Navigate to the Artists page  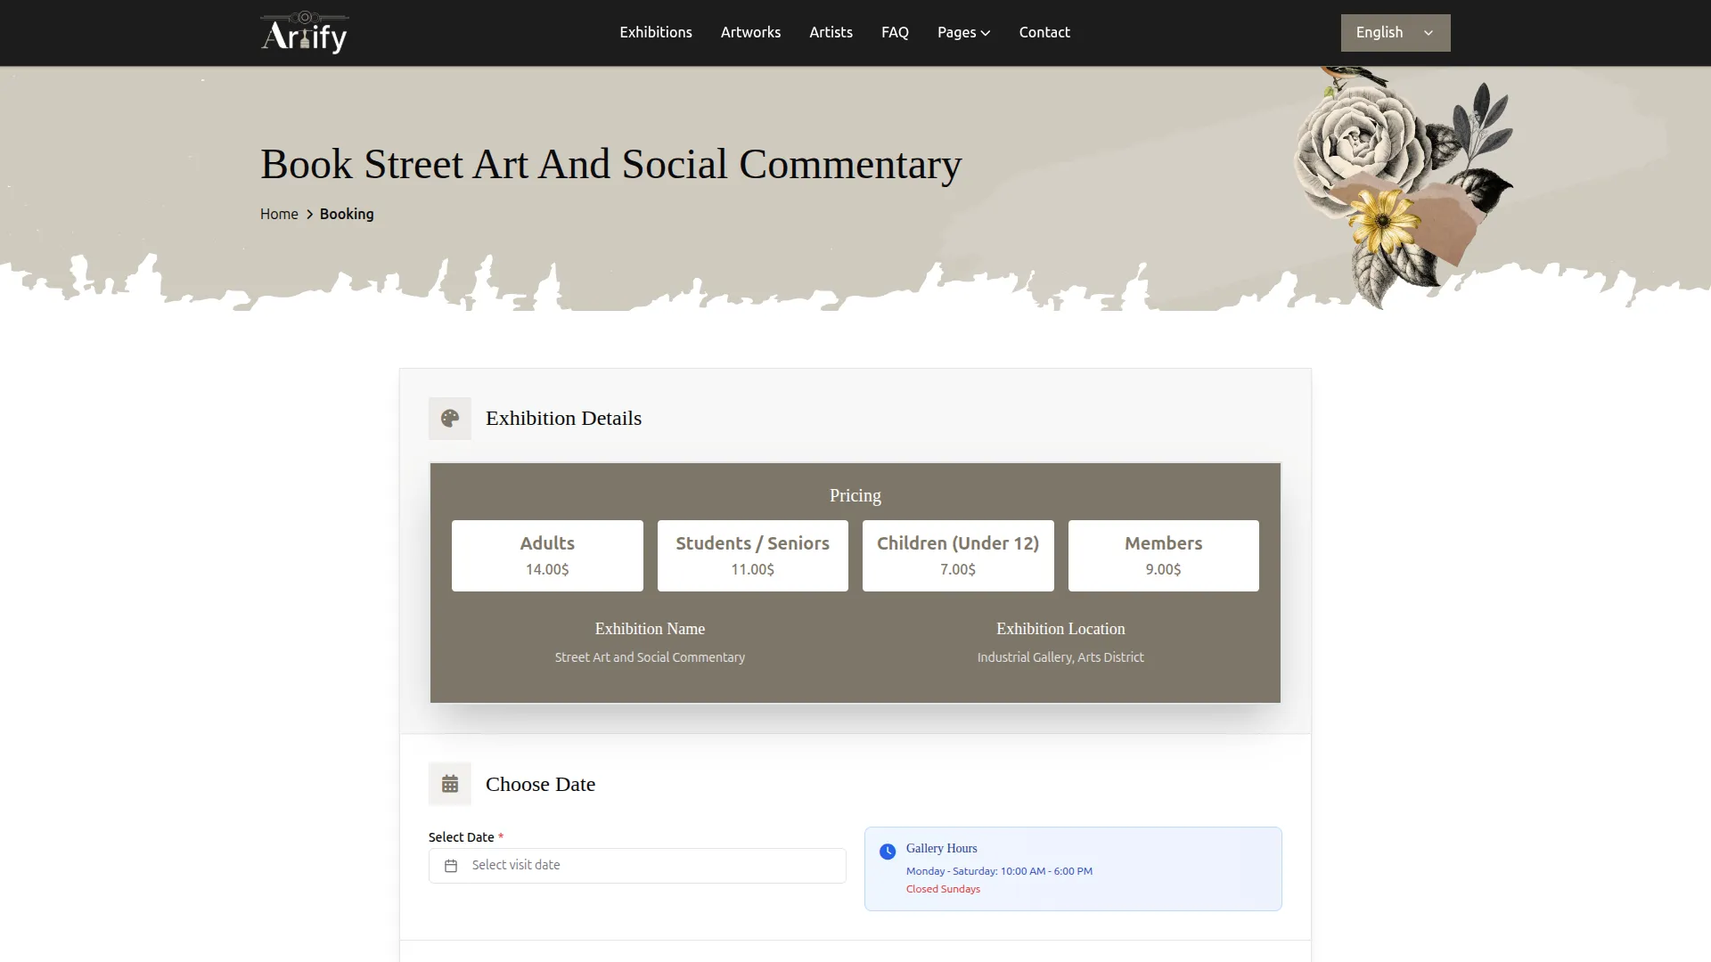(831, 33)
